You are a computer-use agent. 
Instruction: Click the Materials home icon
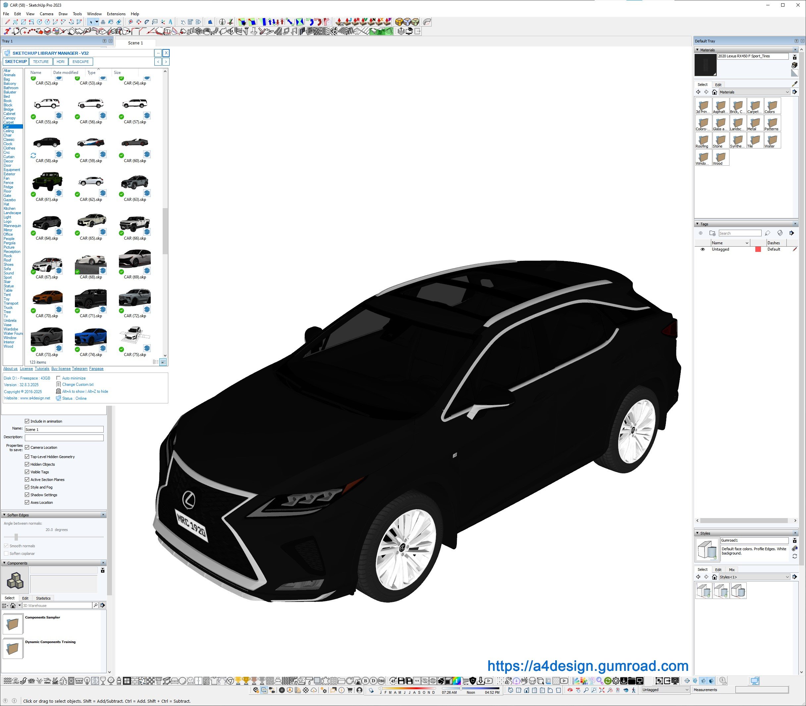point(714,92)
